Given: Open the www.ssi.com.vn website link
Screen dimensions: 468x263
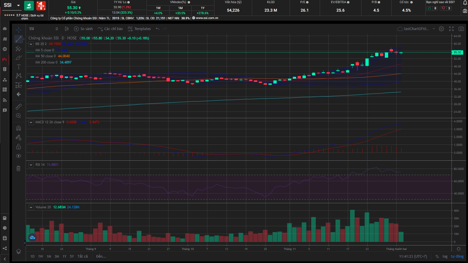Looking at the screenshot, I should point(207,18).
